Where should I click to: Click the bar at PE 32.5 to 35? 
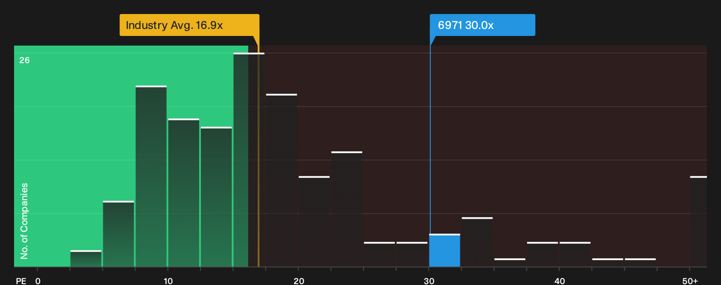tap(477, 242)
